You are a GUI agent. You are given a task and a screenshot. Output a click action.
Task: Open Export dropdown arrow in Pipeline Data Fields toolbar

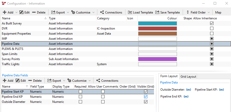click(x=64, y=80)
